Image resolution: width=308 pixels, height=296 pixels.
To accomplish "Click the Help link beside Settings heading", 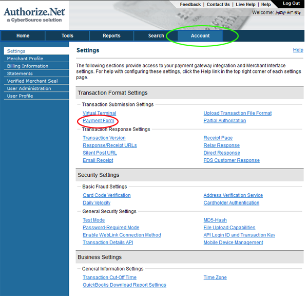I will (x=298, y=50).
